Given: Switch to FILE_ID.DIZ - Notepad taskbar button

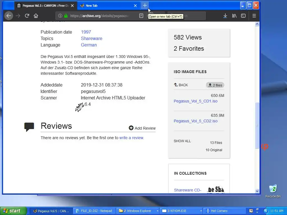Looking at the screenshot, I should [x=94, y=211].
